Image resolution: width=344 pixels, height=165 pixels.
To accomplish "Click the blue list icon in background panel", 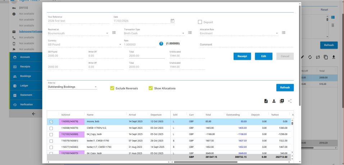I will (333, 17).
